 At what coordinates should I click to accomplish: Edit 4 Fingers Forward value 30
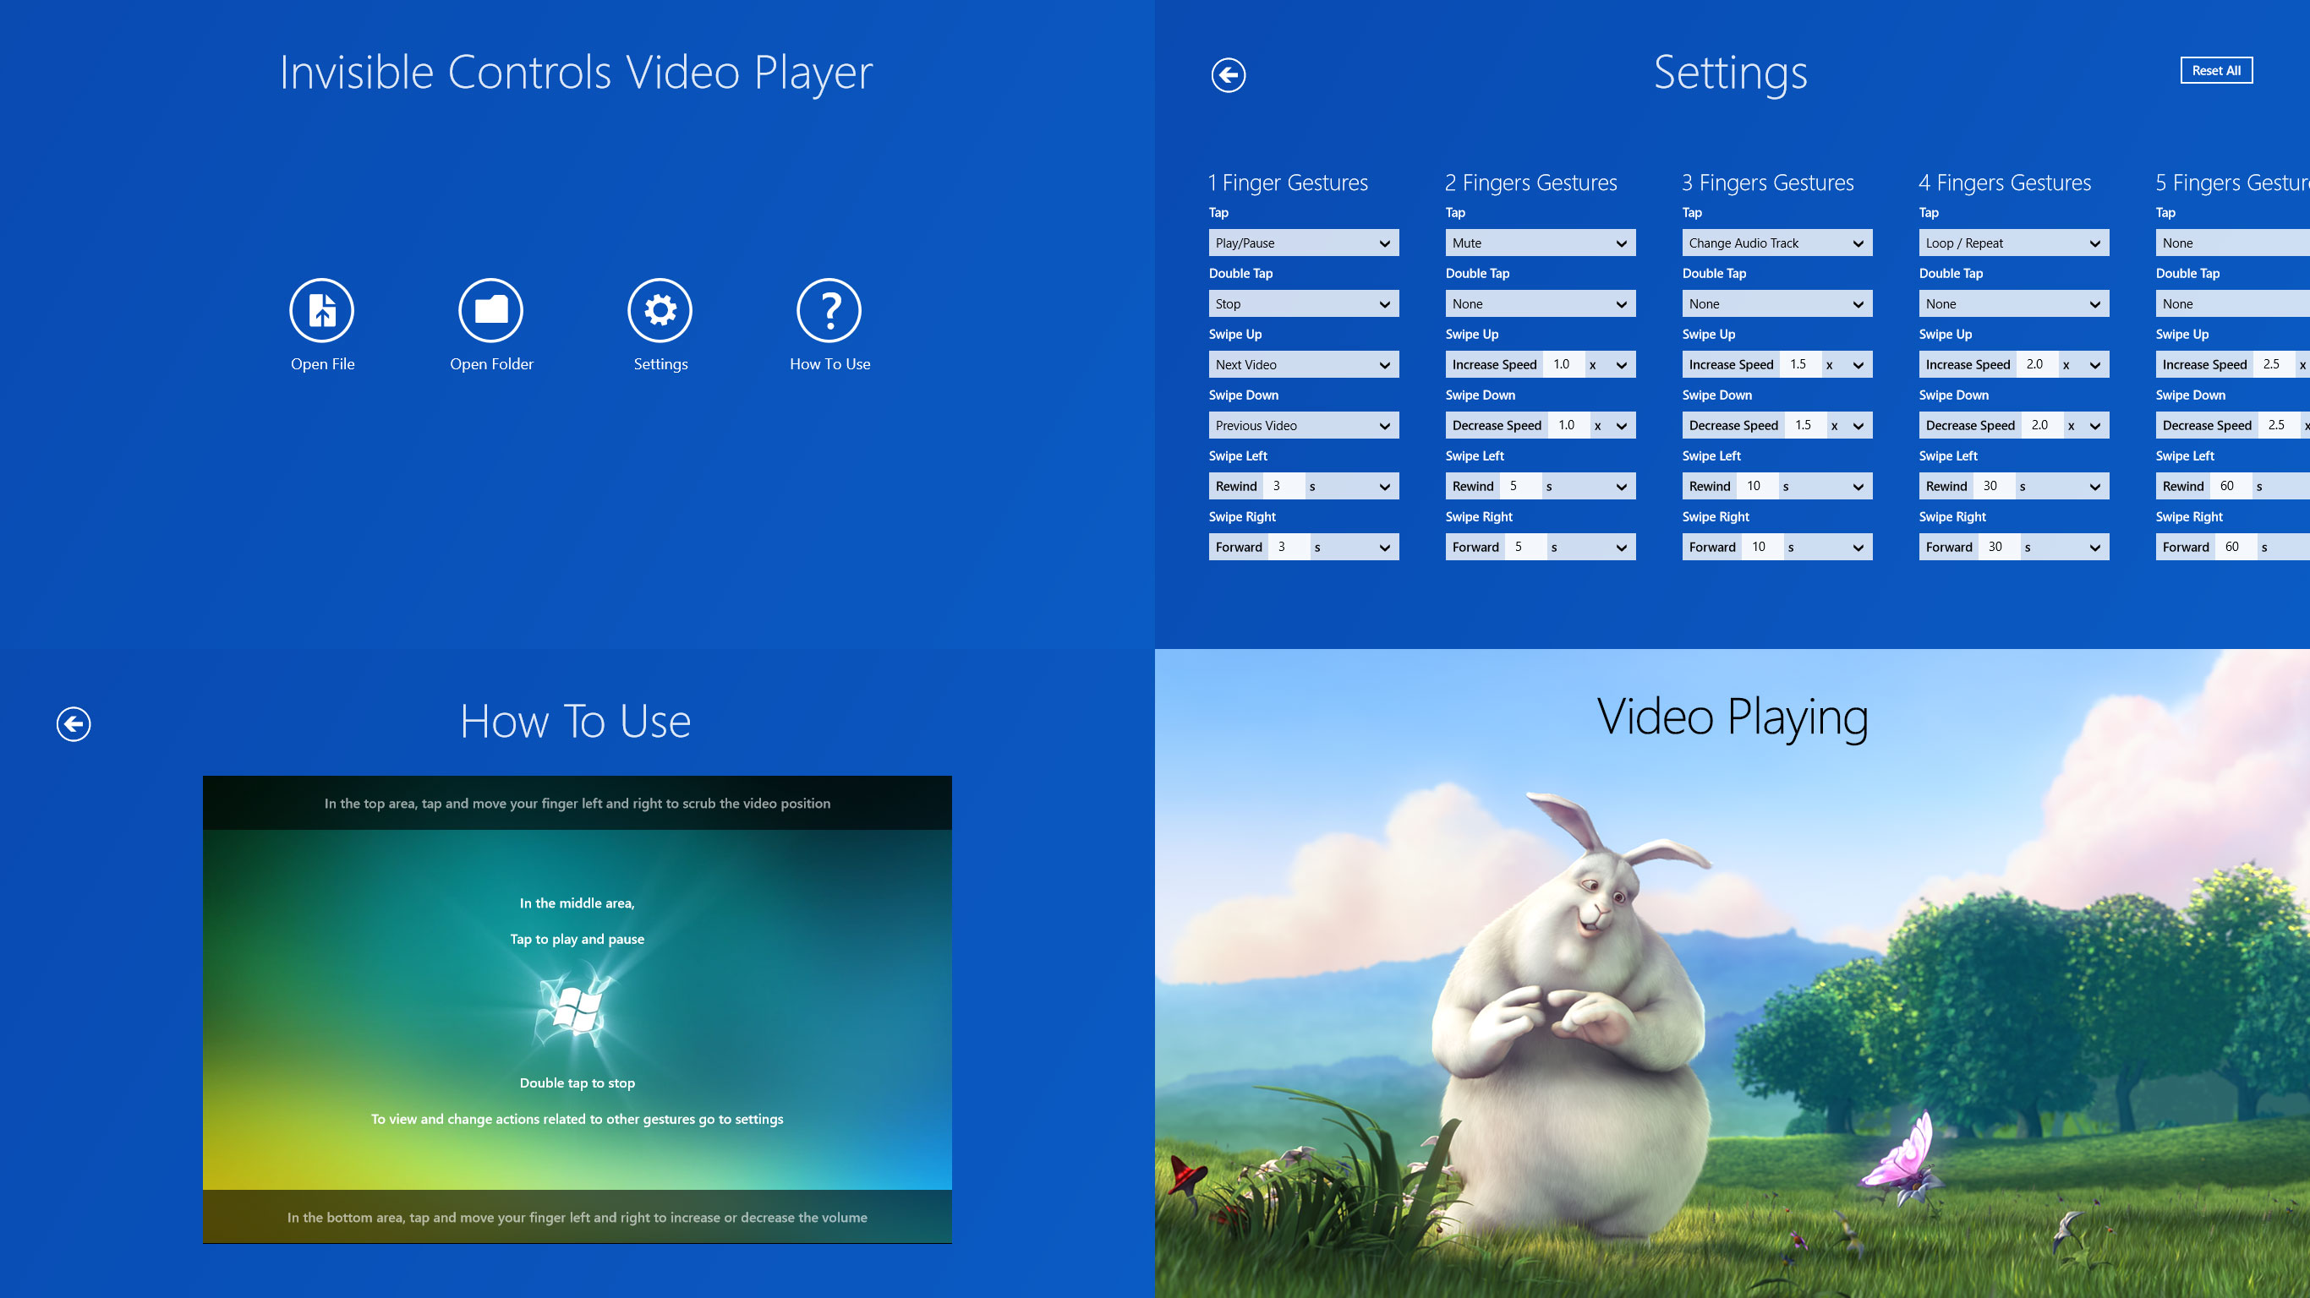coord(1998,547)
